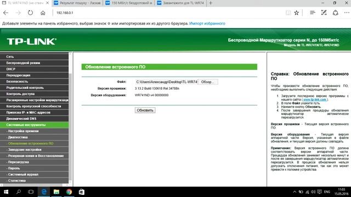Click the browser forward arrow

click(18, 13)
